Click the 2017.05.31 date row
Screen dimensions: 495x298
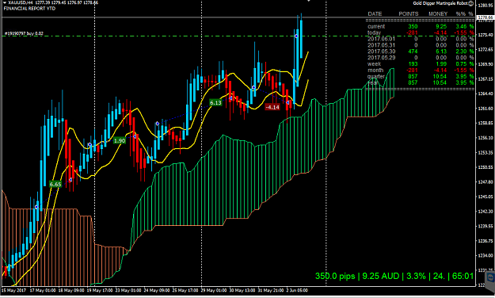pyautogui.click(x=382, y=45)
